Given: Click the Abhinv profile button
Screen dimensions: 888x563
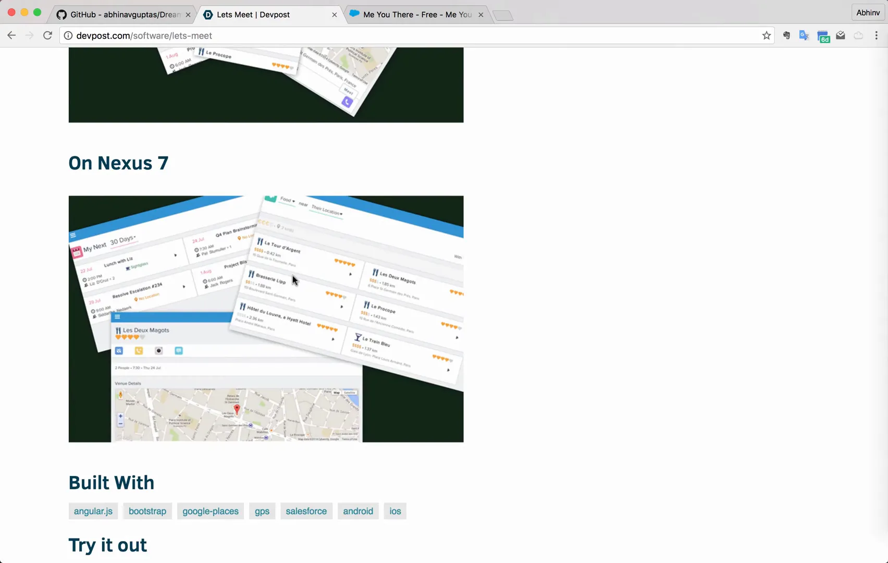Looking at the screenshot, I should tap(868, 13).
